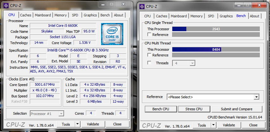Viewport: 270px width, 132px height.
Task: Click the Ext. Model value 5E
Action: [x=79, y=61]
